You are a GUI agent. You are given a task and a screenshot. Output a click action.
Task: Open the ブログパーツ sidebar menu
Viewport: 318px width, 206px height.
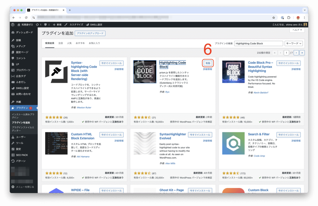click(x=24, y=70)
